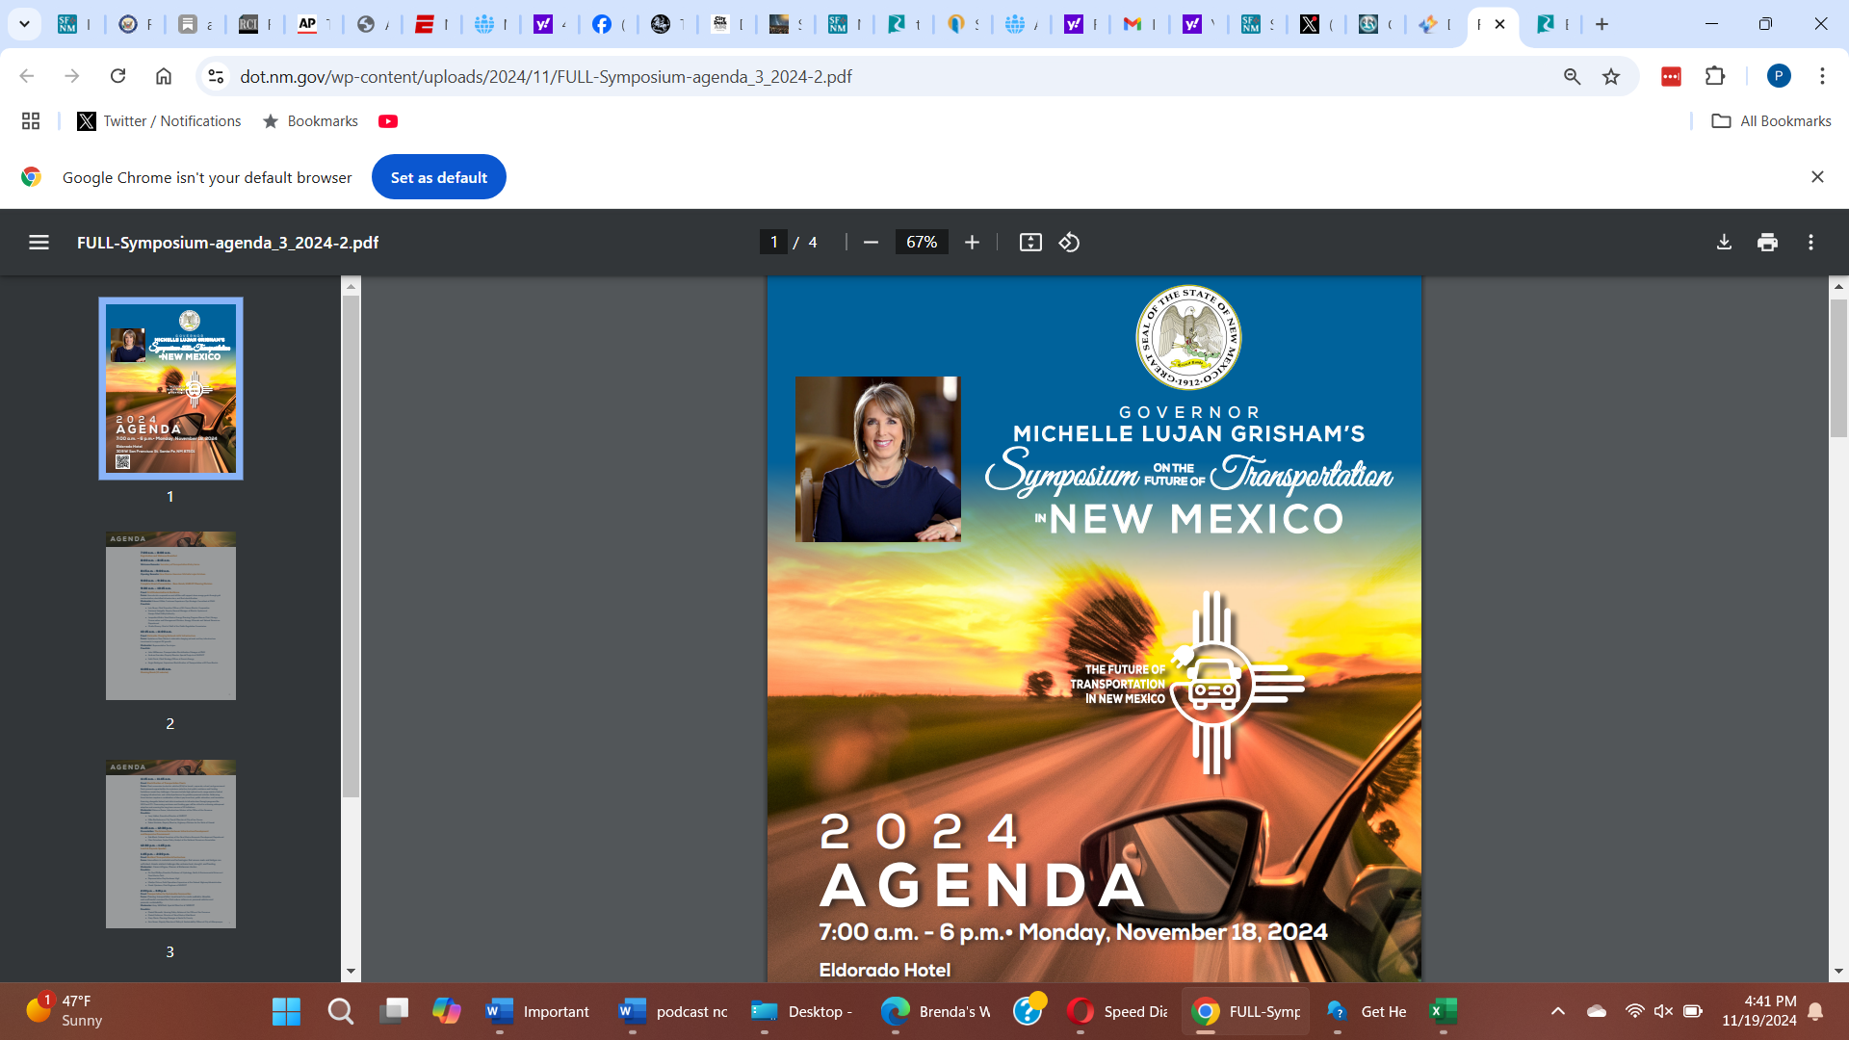1849x1040 pixels.
Task: Click the Set as default button
Action: (438, 177)
